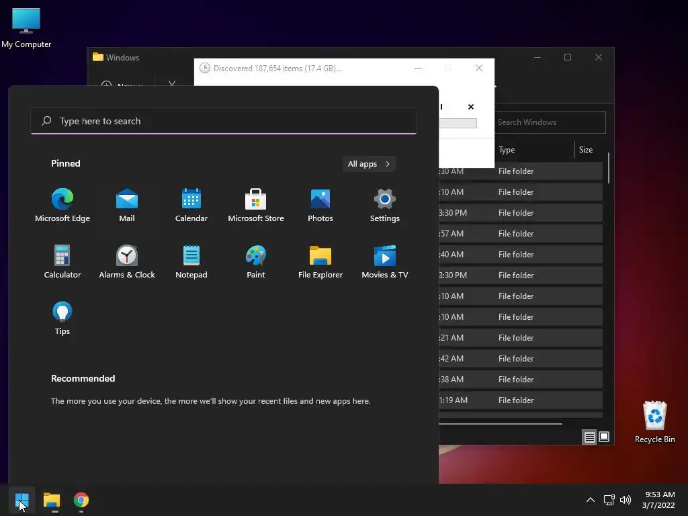
Task: Open Microsoft Store pinned app
Action: click(x=256, y=206)
